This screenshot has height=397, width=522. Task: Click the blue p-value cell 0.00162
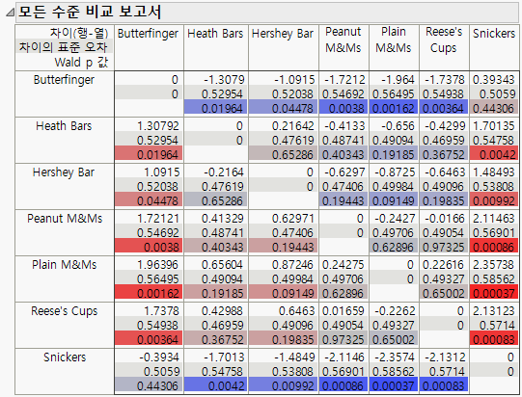[394, 108]
